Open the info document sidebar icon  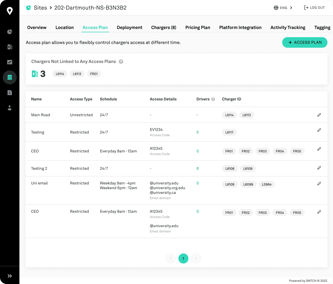point(10,93)
